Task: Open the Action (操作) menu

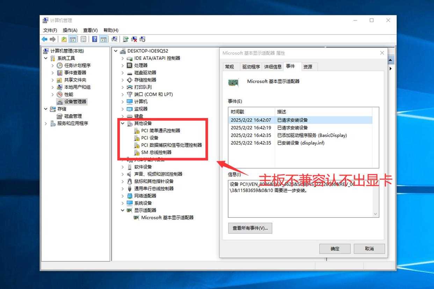Action: point(70,30)
